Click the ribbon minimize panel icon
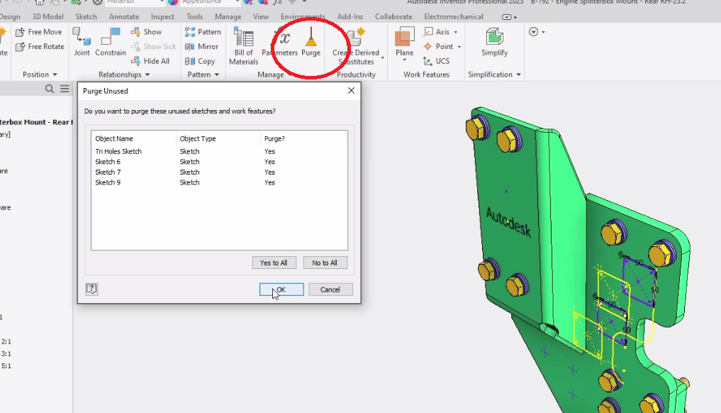721x413 pixels. (x=507, y=17)
